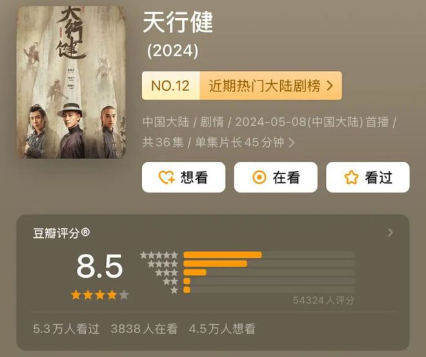View the 4.5万人想看 list

tap(222, 329)
